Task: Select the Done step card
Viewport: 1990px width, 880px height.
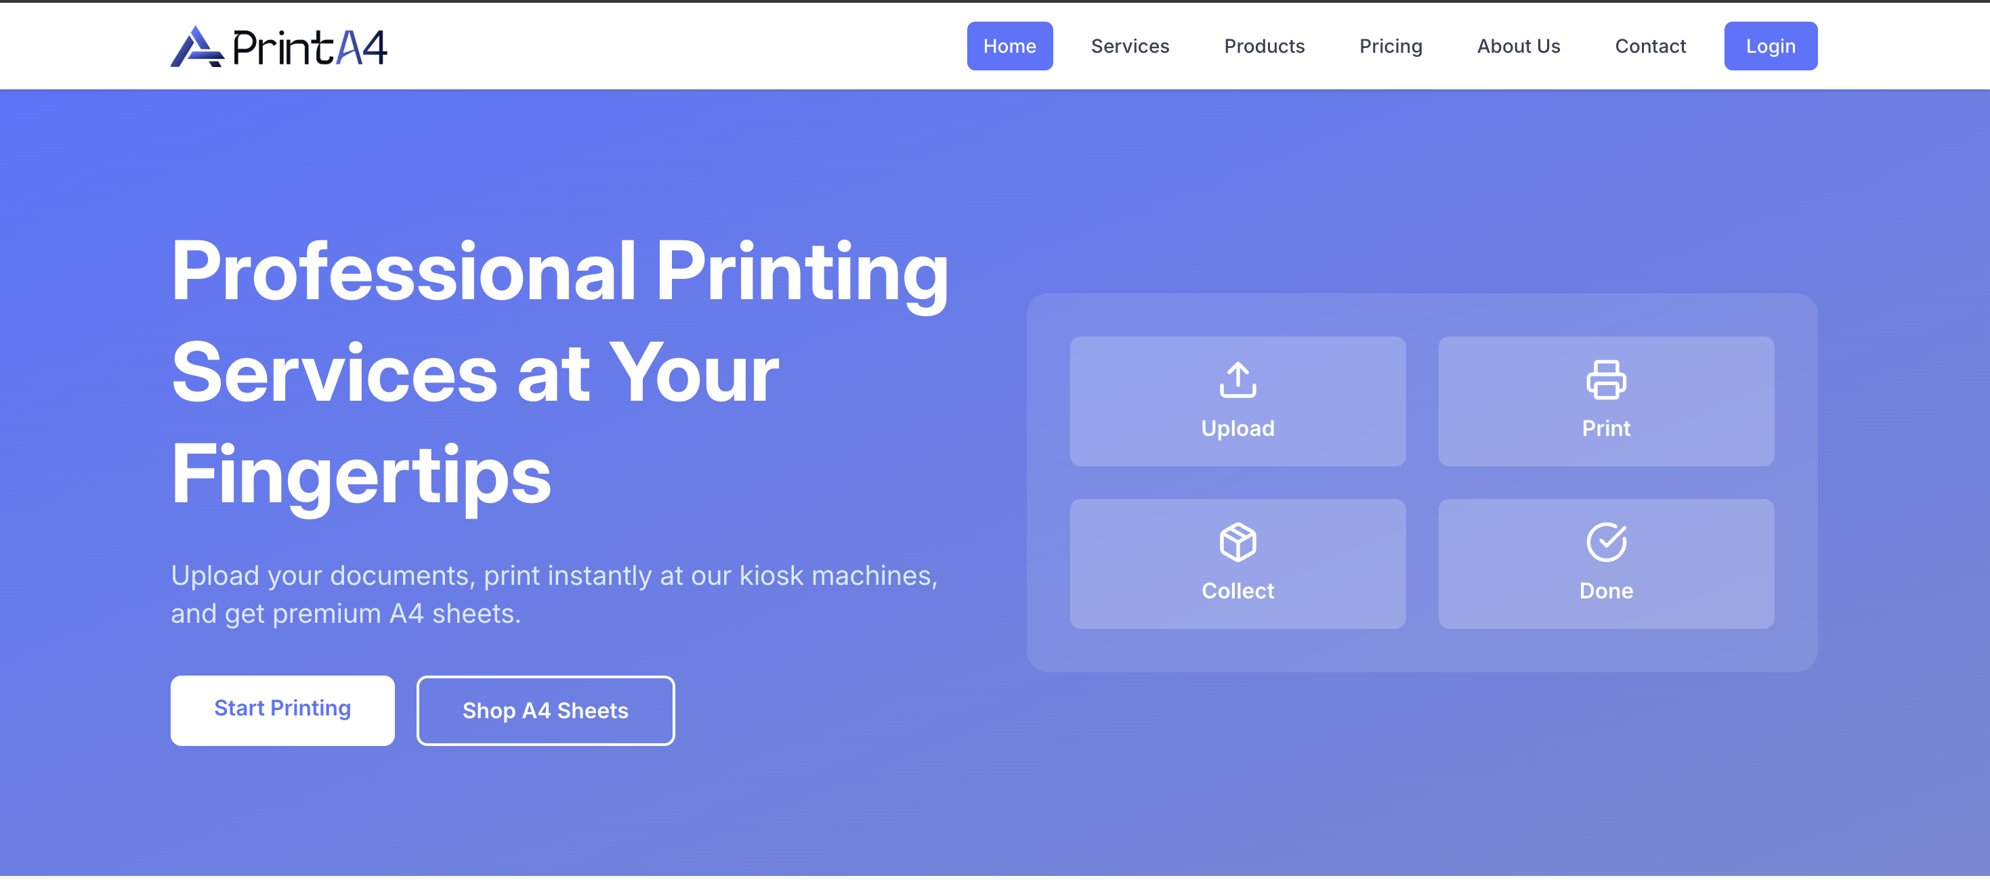Action: pos(1606,563)
